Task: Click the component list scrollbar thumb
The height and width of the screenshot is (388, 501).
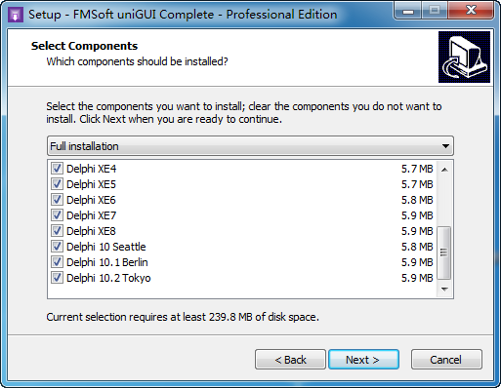Action: pos(444,252)
